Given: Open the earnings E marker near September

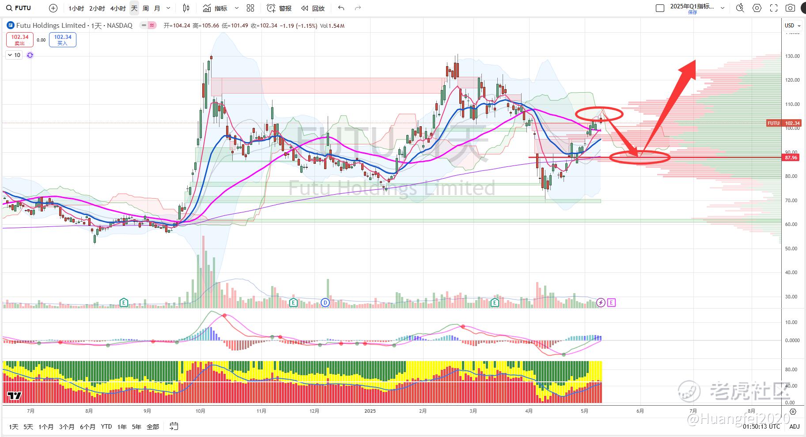Looking at the screenshot, I should pos(124,302).
